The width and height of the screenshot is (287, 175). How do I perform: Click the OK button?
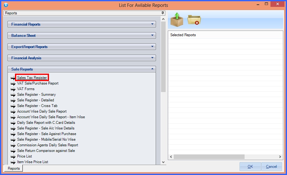point(250,167)
